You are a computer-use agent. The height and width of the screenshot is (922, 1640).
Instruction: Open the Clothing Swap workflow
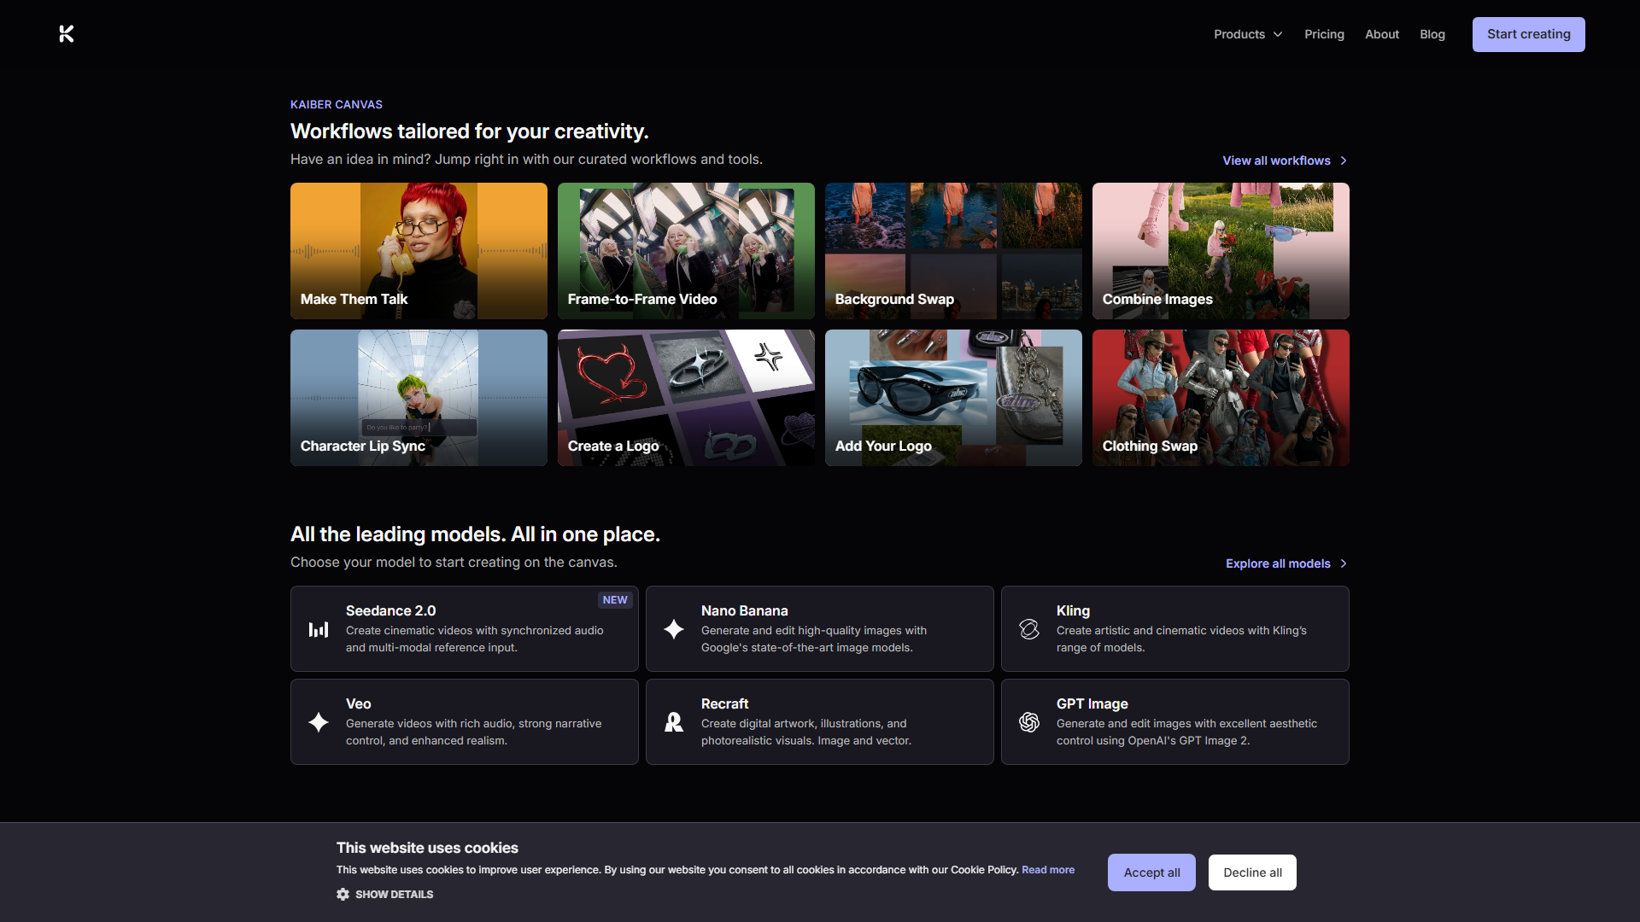(x=1221, y=398)
